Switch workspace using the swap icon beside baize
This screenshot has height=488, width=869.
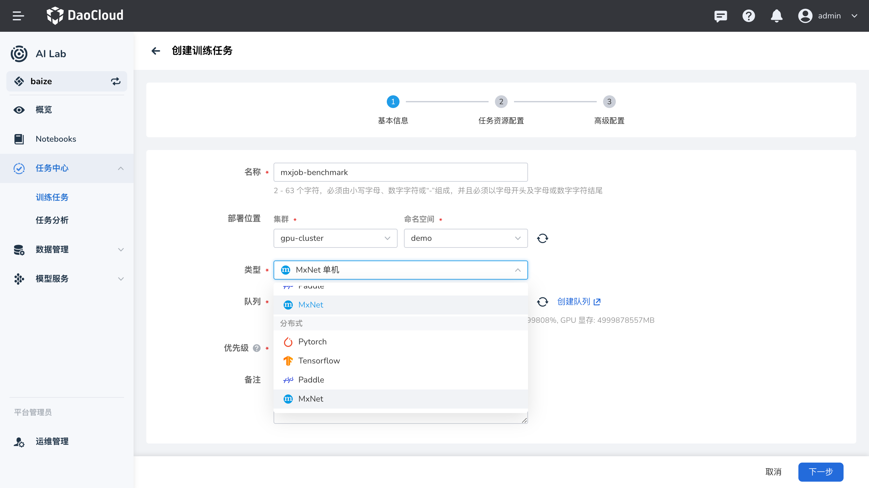coord(115,81)
